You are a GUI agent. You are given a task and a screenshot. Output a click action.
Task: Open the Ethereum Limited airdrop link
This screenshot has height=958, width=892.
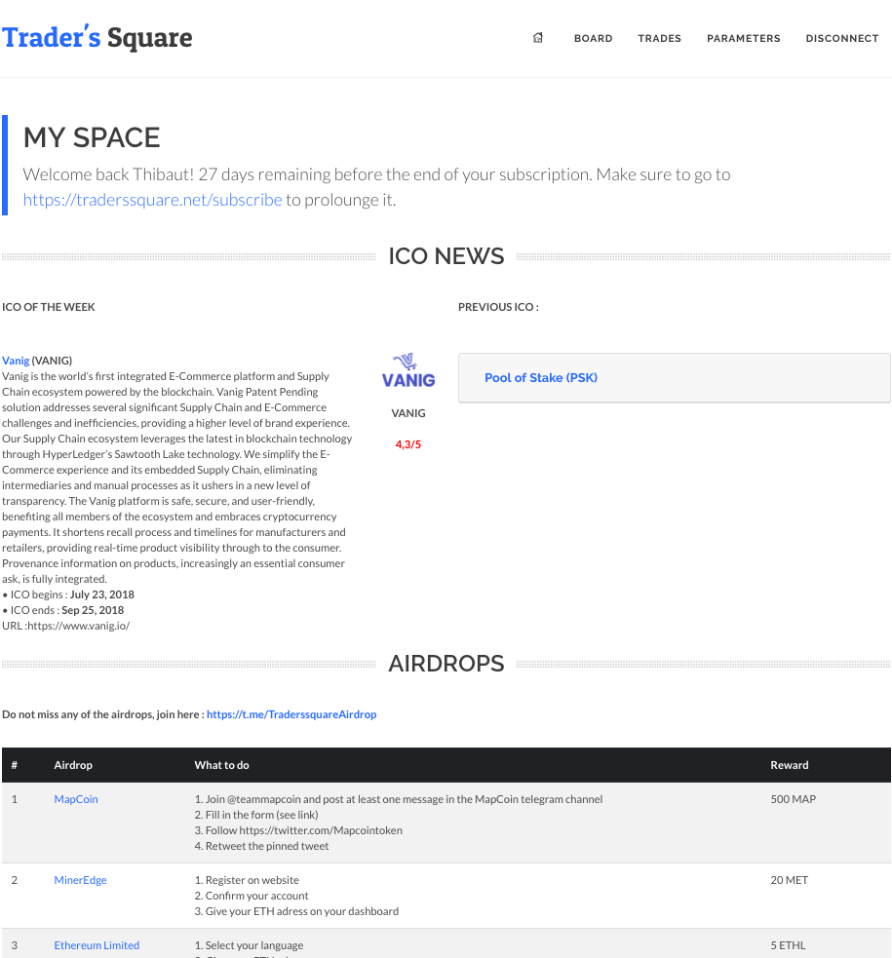click(97, 945)
